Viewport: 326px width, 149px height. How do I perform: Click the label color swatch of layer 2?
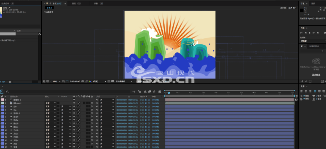2,103
